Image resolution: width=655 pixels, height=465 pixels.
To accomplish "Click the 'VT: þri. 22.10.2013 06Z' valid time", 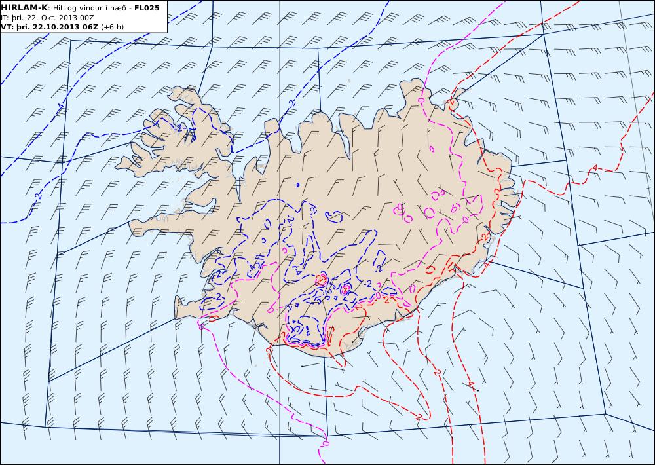I will pos(50,27).
